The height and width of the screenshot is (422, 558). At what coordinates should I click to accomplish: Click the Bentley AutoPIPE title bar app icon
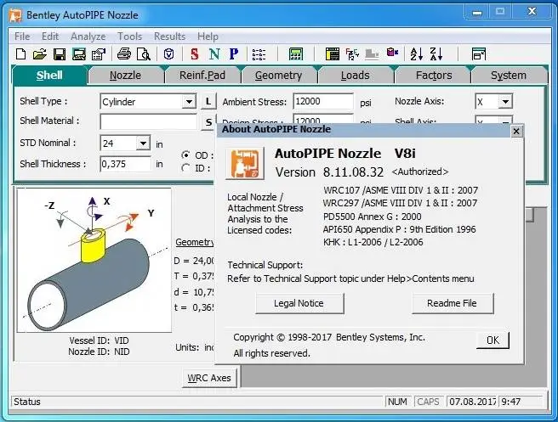click(15, 15)
